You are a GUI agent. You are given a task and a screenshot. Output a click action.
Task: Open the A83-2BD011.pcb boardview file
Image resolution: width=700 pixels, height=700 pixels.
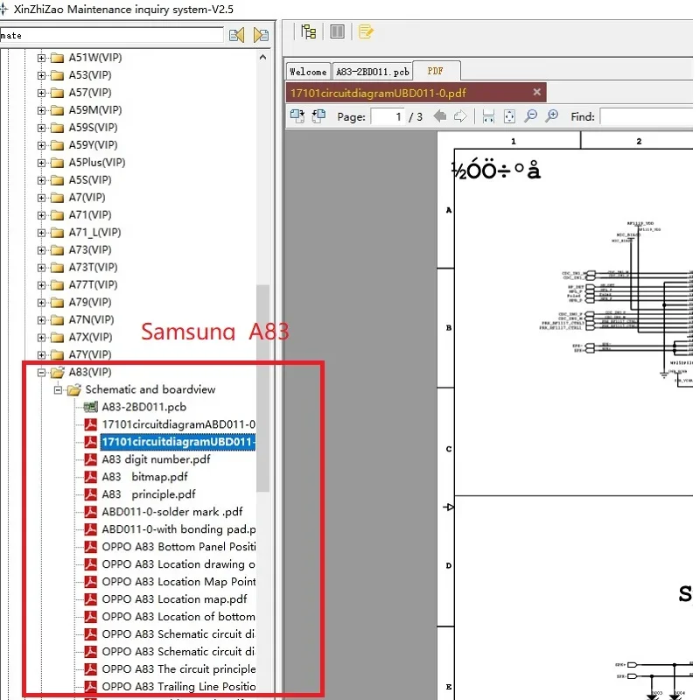143,407
